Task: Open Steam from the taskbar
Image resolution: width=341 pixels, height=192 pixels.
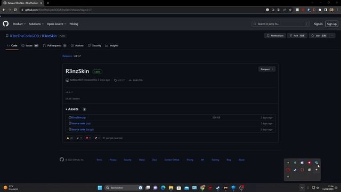Action: coord(218,188)
